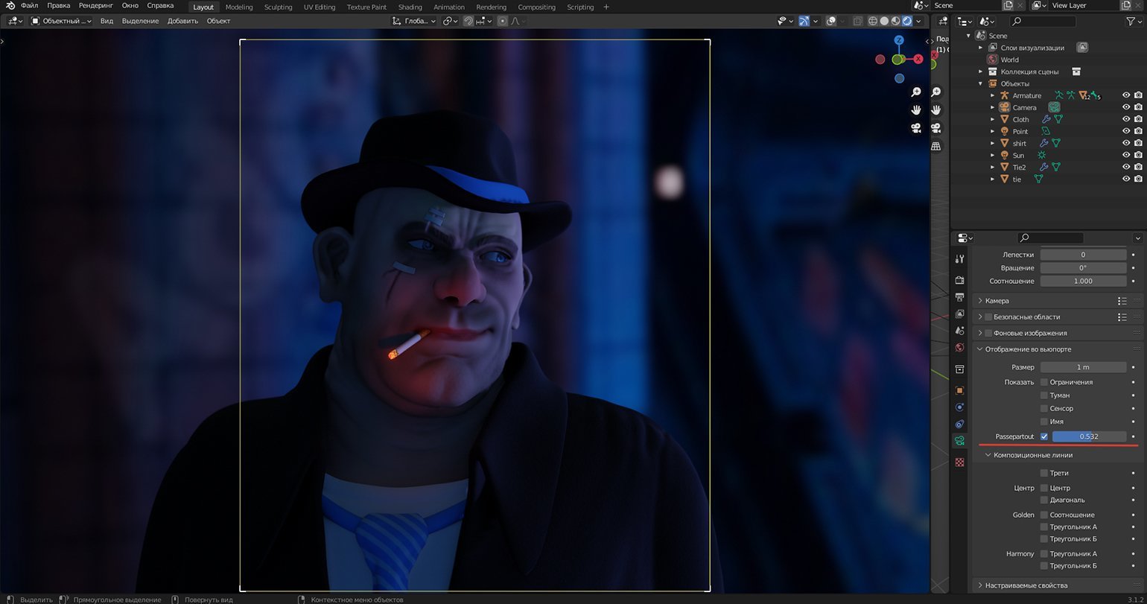Toggle X-ray display icon

click(x=857, y=21)
